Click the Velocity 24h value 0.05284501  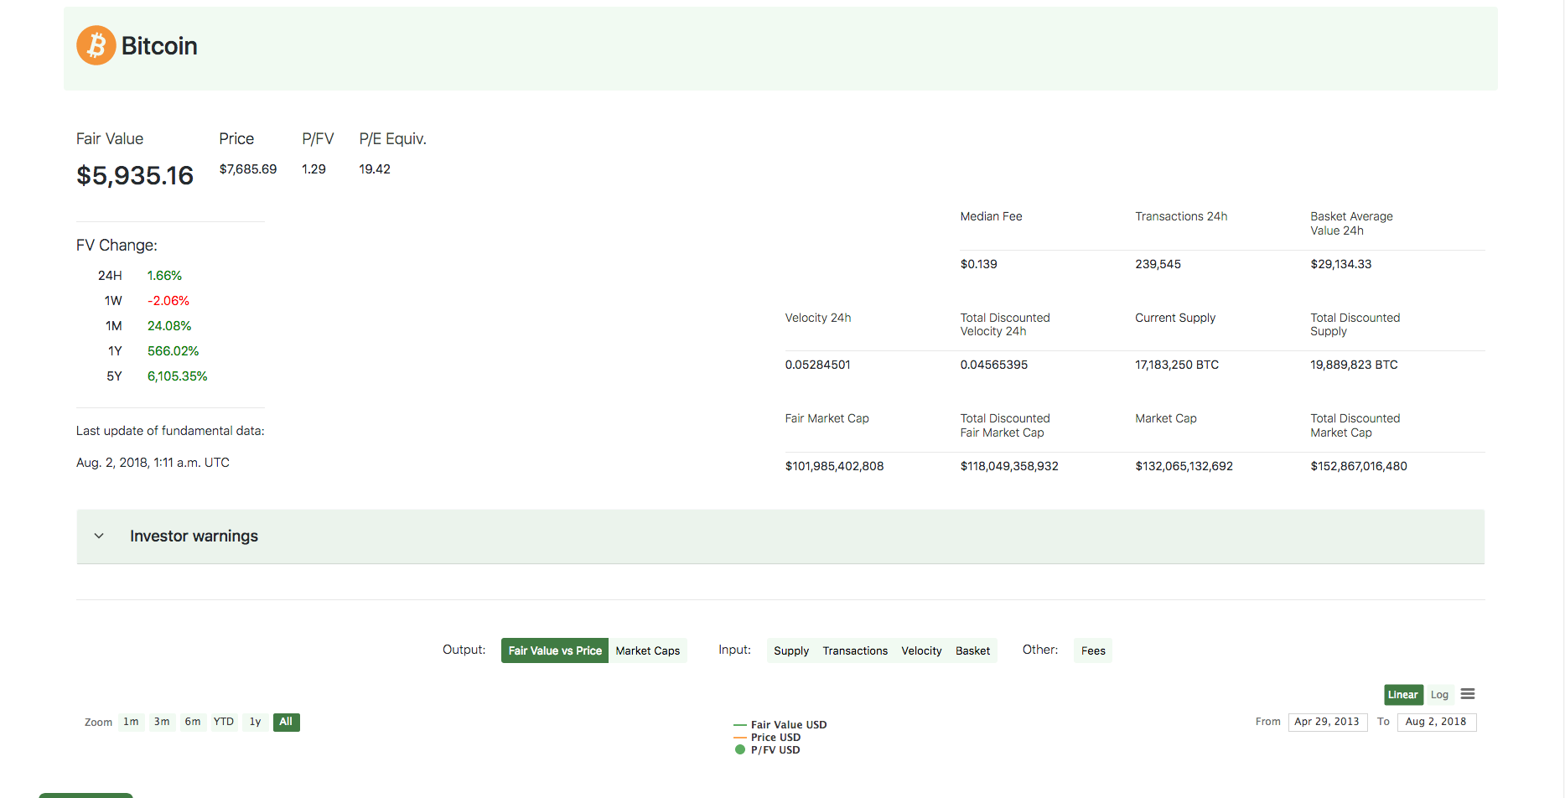click(818, 365)
